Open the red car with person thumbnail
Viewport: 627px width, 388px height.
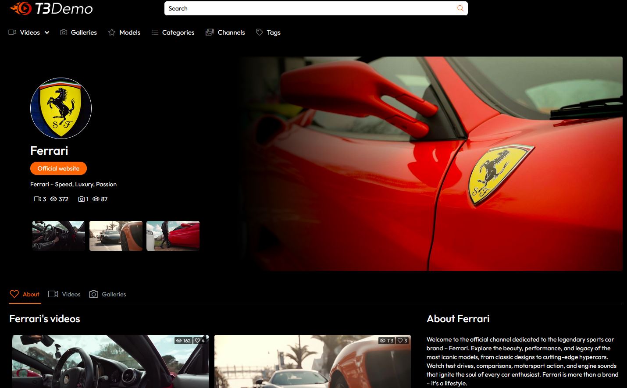173,236
